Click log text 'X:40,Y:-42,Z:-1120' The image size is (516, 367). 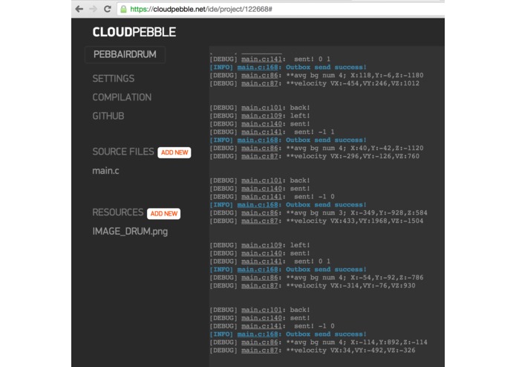click(x=387, y=148)
